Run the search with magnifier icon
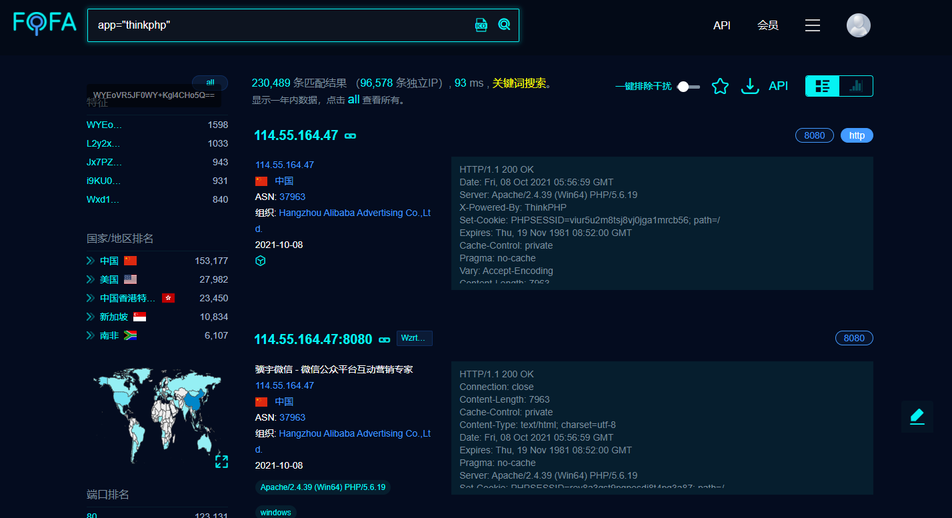 pyautogui.click(x=505, y=25)
